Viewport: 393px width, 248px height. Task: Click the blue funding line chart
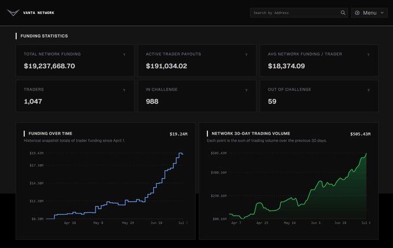tap(115, 186)
